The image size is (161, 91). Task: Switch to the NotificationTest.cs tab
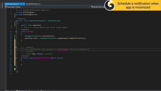[x=12, y=4]
